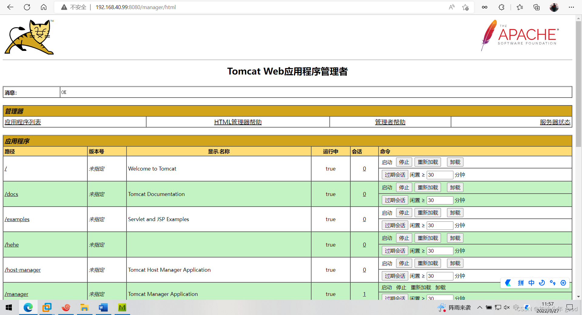This screenshot has height=315, width=582.
Task: Stop the Tomcat Documentation application
Action: 404,188
